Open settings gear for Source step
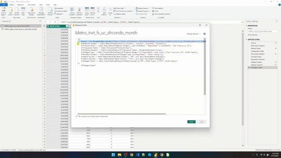 point(276,43)
